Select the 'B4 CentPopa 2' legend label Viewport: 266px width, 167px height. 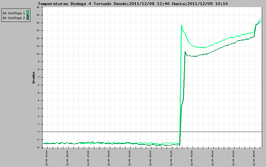[14, 18]
